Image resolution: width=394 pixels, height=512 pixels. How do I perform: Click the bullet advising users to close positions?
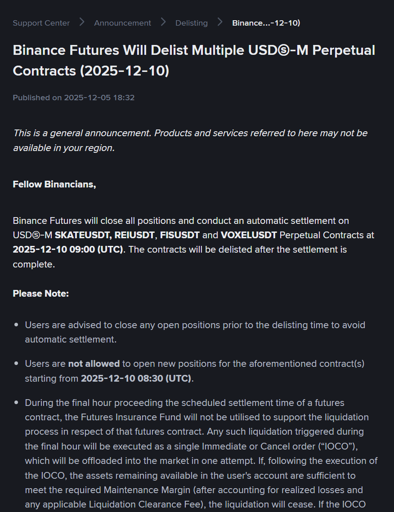pos(195,332)
